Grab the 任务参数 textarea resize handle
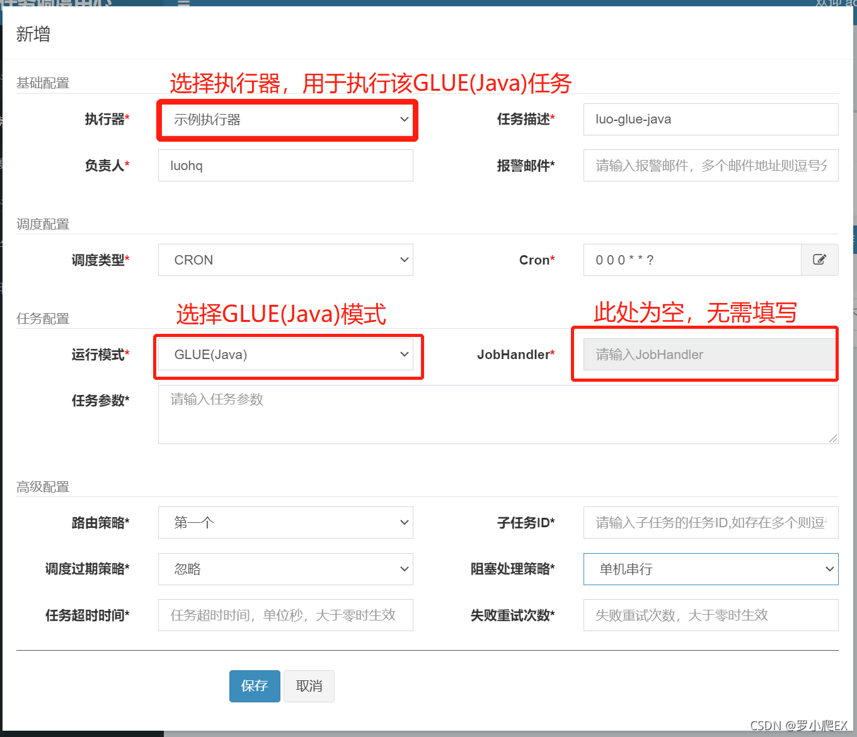Image resolution: width=857 pixels, height=737 pixels. tap(833, 438)
